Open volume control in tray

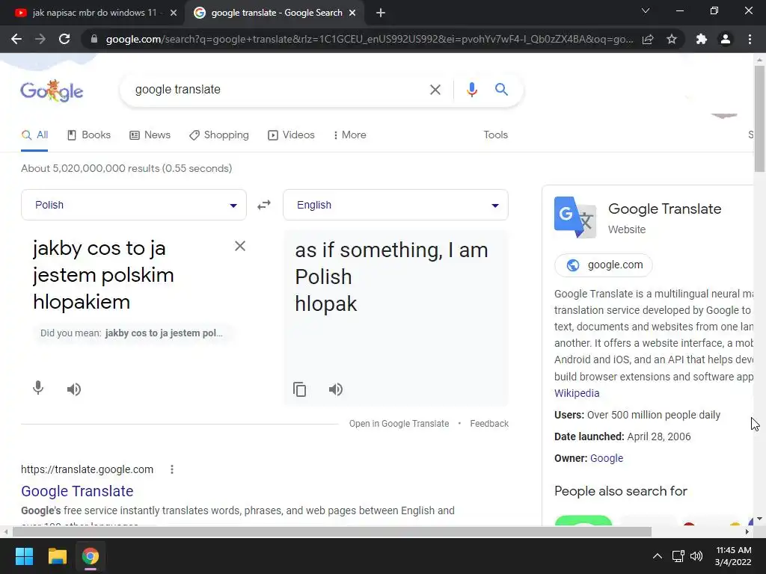(x=696, y=556)
